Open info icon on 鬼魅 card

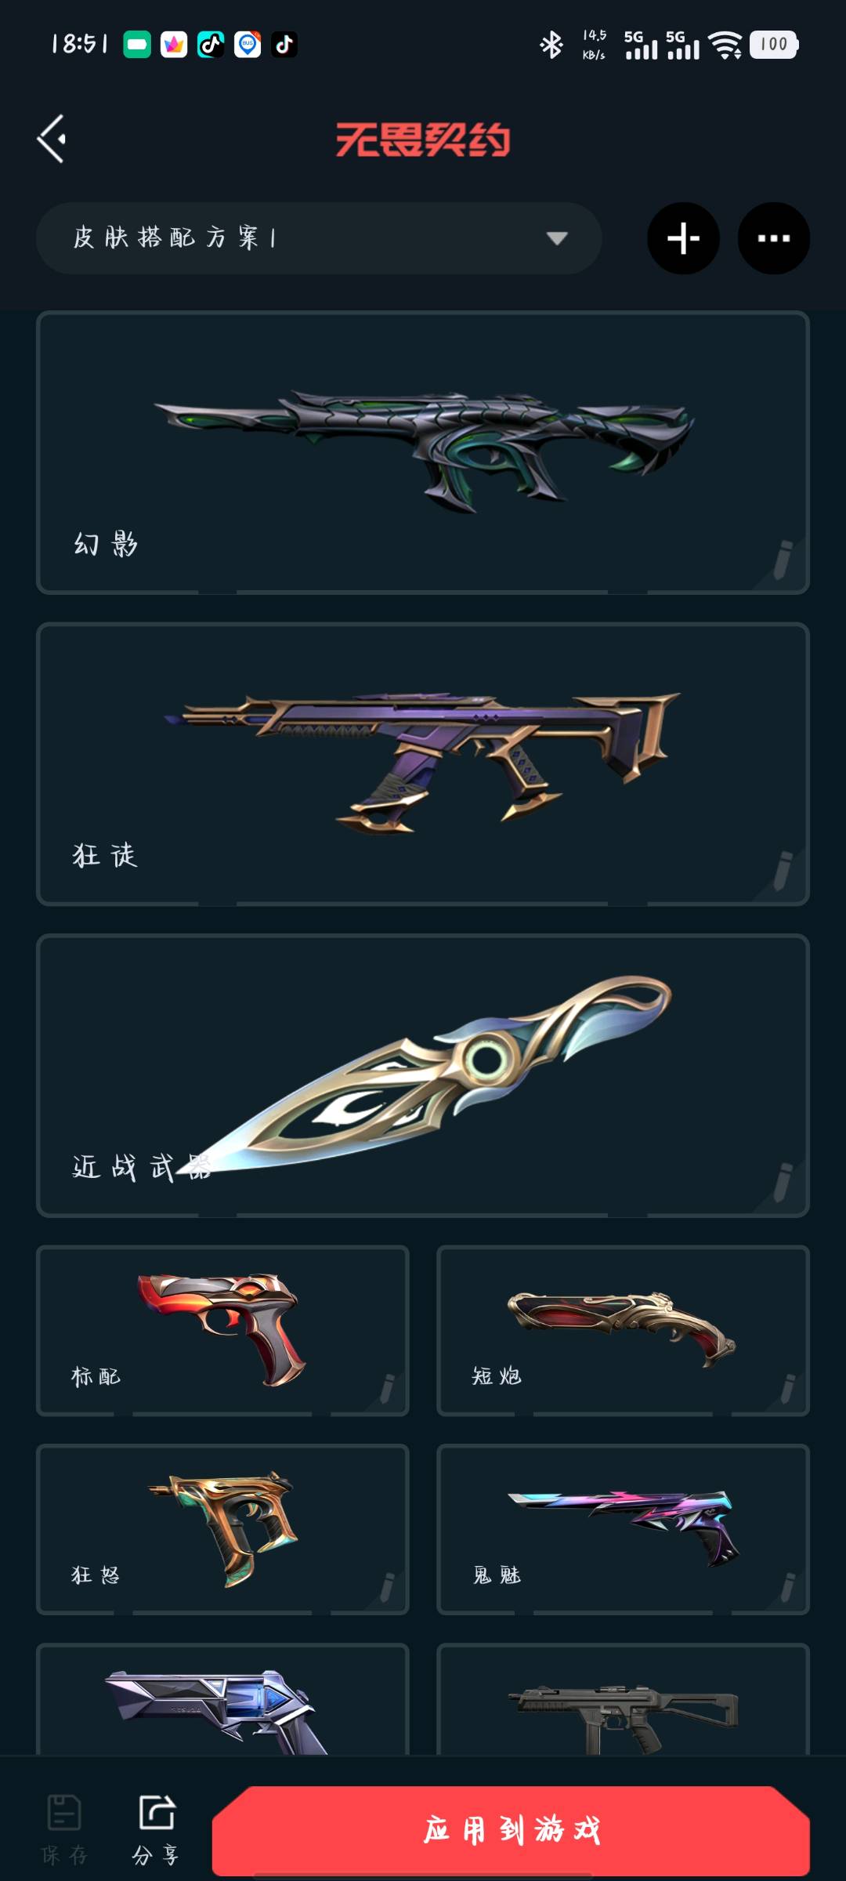787,1587
